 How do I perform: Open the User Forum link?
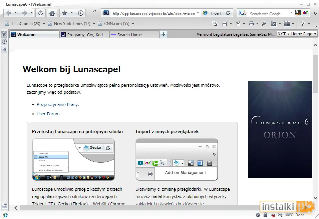(48, 114)
